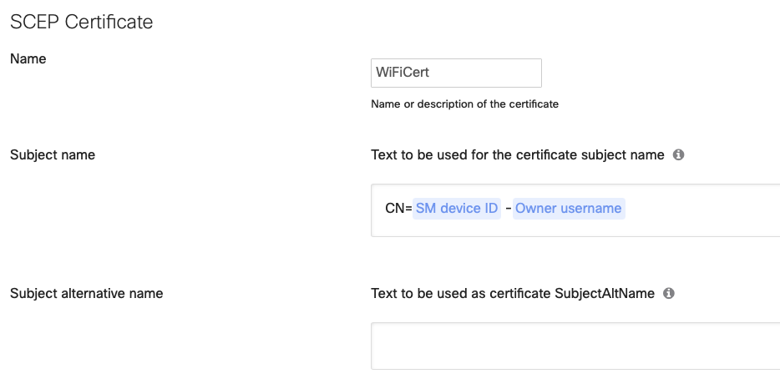Click 'Text to be used for the certificate subject name'
The image size is (780, 384).
(517, 154)
